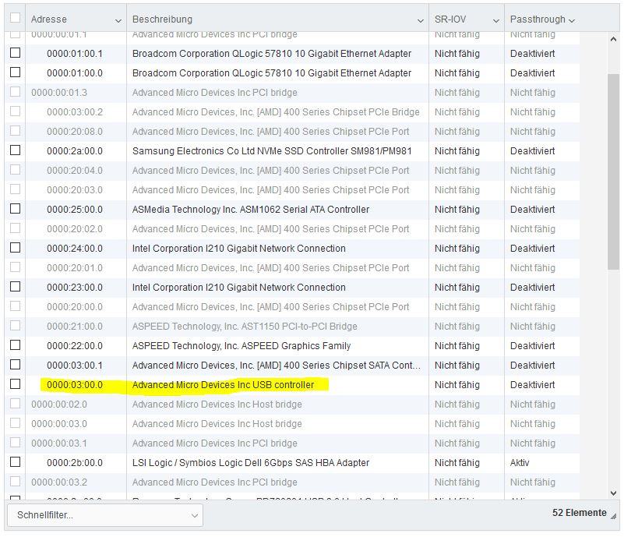This screenshot has height=537, width=624.
Task: Click 'ASPEED Technology, Inc. AST1150 PCI-to-PCI Bridge'
Action: [245, 327]
